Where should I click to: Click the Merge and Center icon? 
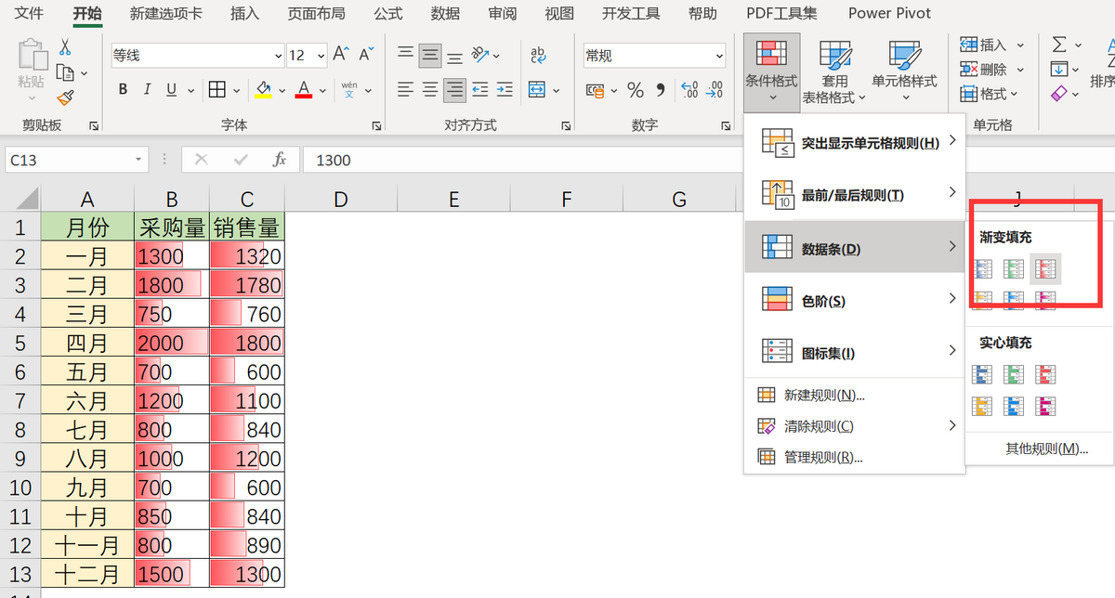[537, 90]
